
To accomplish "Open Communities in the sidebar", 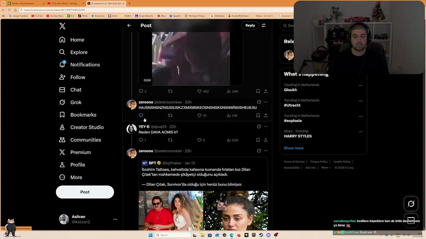I will (80, 140).
